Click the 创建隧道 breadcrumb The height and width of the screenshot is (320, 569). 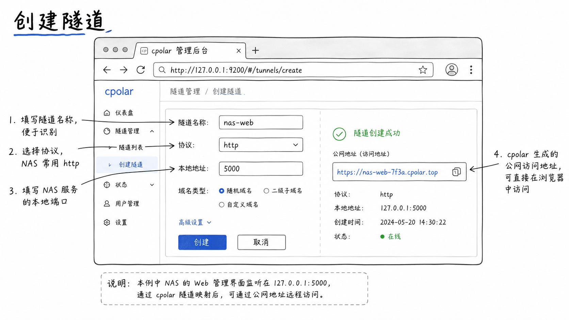tap(227, 91)
